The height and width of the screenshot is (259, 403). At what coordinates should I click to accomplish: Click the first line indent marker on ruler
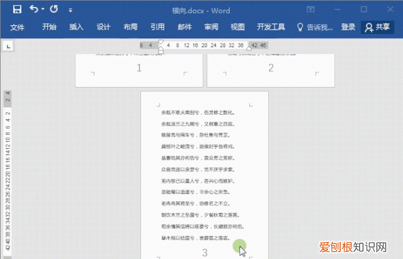tap(161, 42)
